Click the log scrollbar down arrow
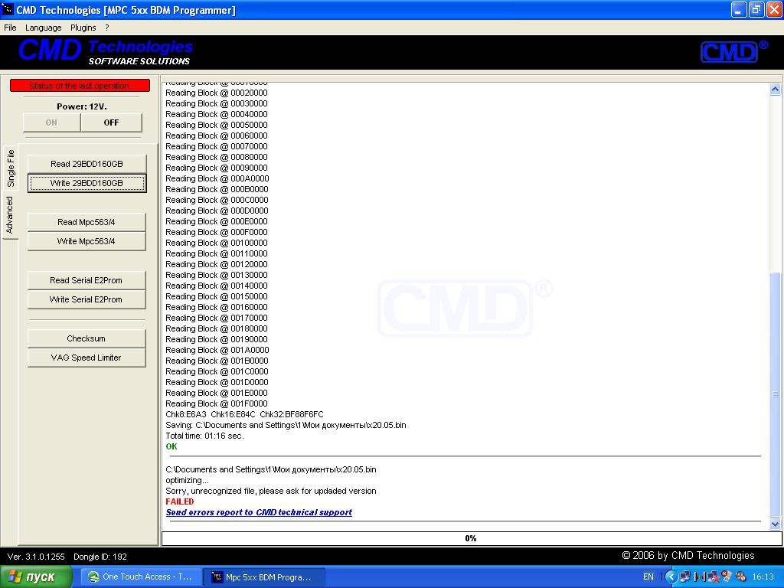 point(775,524)
